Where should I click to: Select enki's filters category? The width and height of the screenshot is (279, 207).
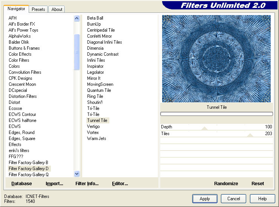tap(19, 151)
